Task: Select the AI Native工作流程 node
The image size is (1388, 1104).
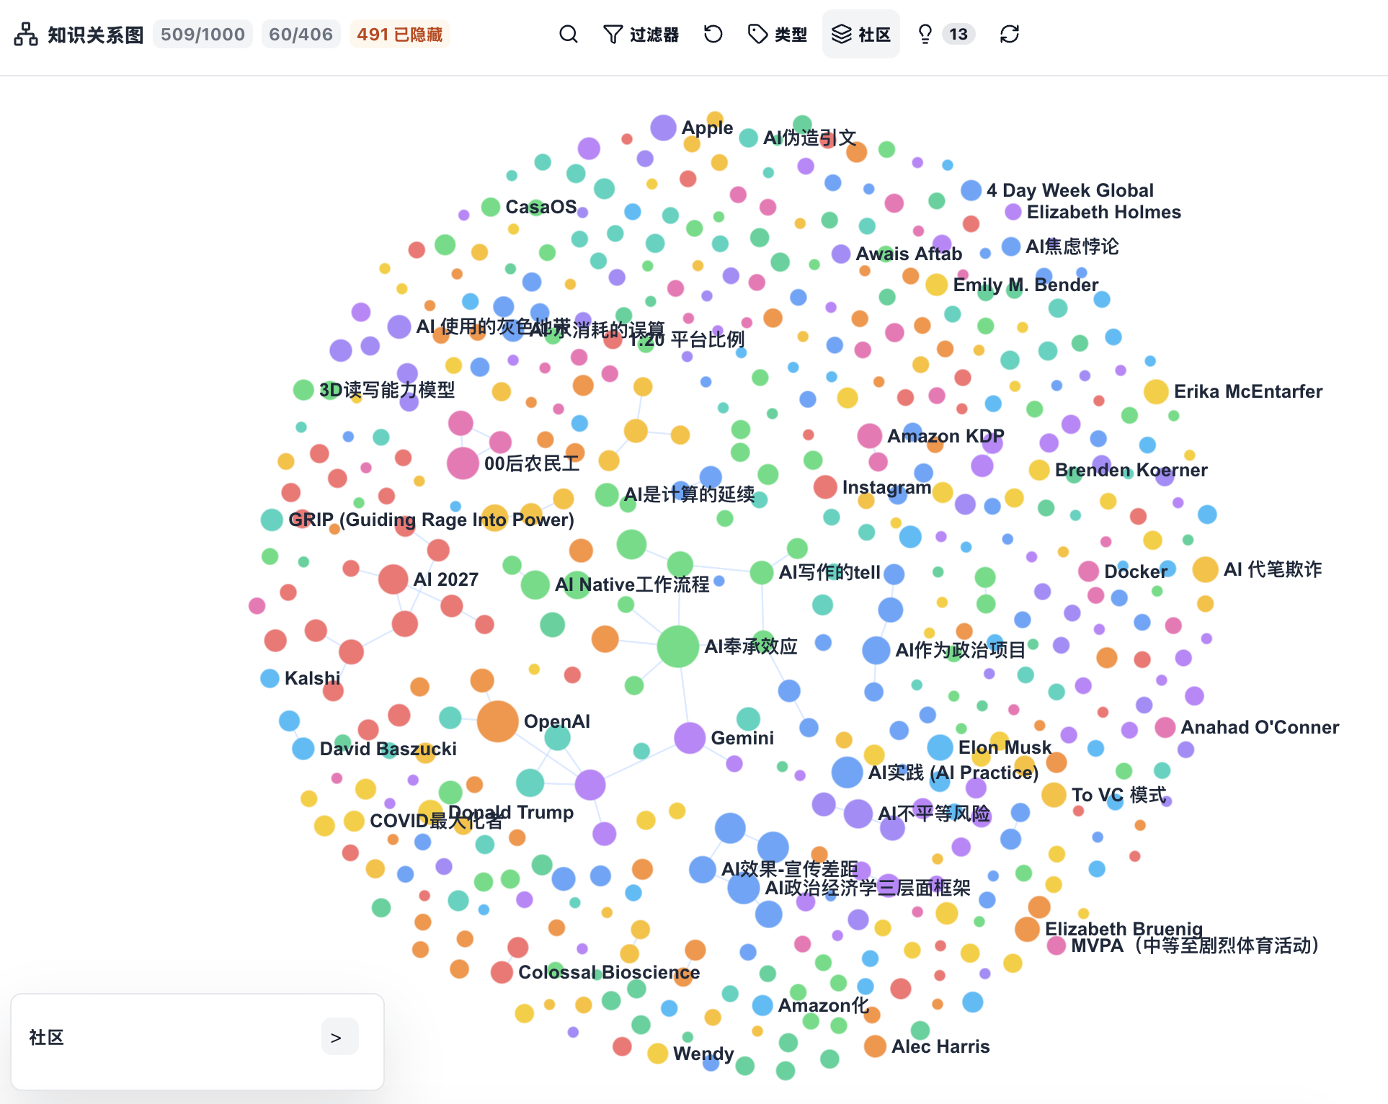Action: point(535,584)
